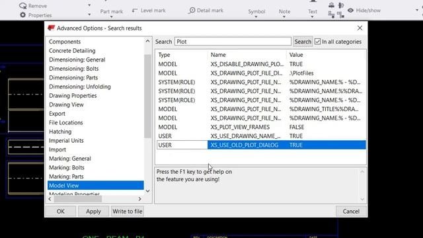Open the Part mark dropdown
This screenshot has height=238, width=423.
112,17
